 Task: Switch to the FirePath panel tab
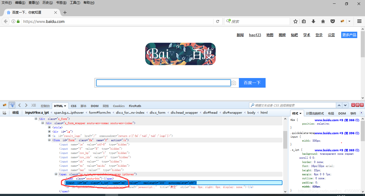135,106
